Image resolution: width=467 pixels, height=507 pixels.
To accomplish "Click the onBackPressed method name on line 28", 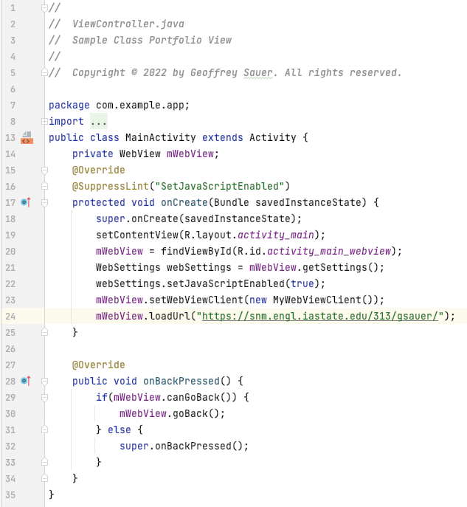I will click(x=181, y=381).
